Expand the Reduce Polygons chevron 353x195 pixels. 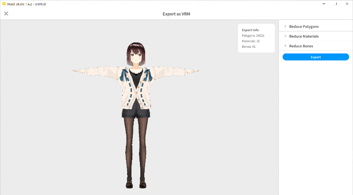[285, 27]
